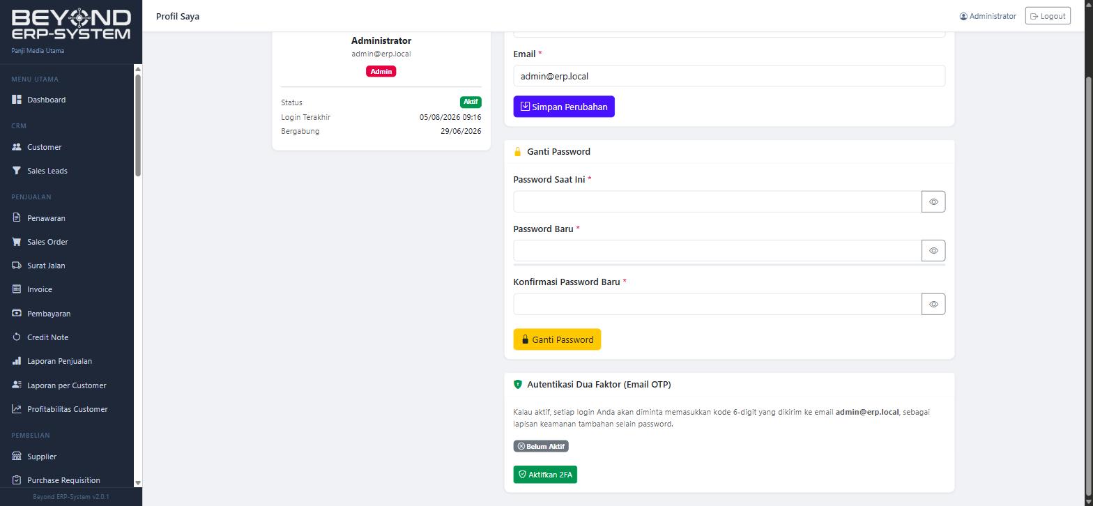Click the user avatar icon beside Administrator
This screenshot has width=1093, height=506.
point(963,16)
